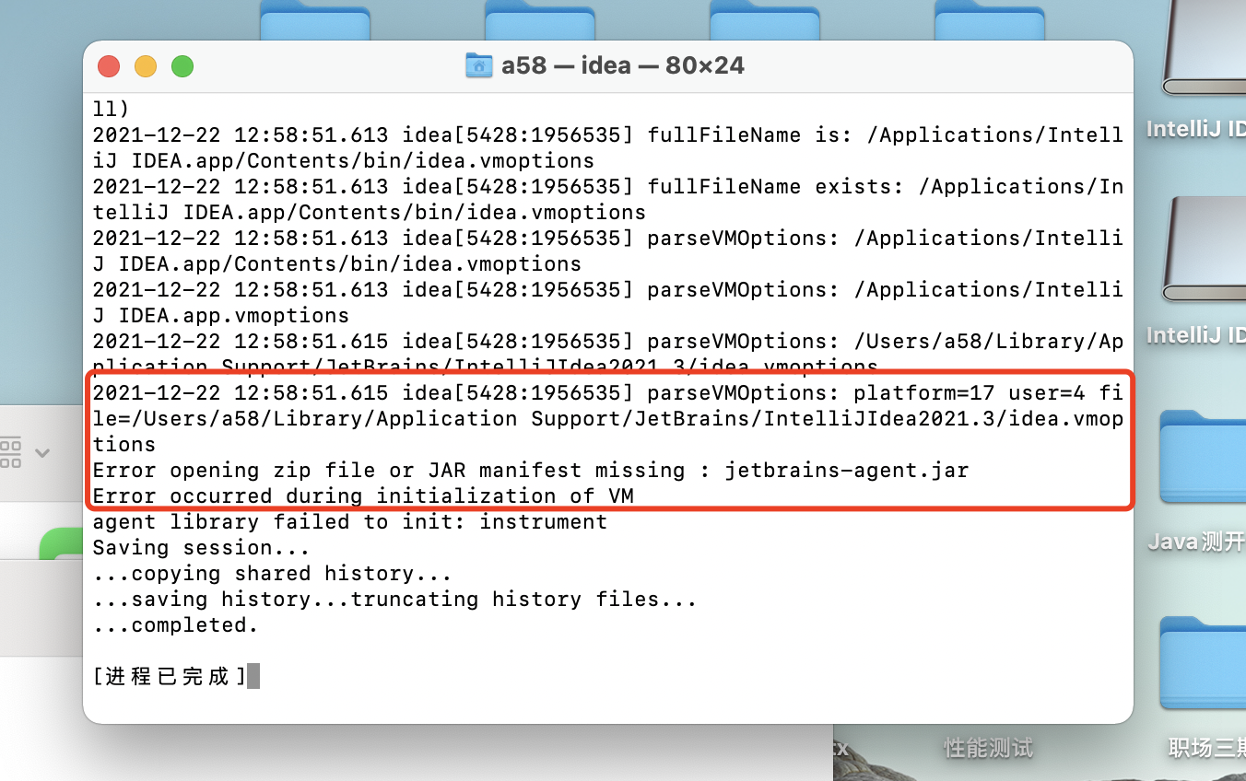The width and height of the screenshot is (1246, 781).
Task: Click the 'Error opening zip file or JAR manifest' line
Action: (x=531, y=470)
